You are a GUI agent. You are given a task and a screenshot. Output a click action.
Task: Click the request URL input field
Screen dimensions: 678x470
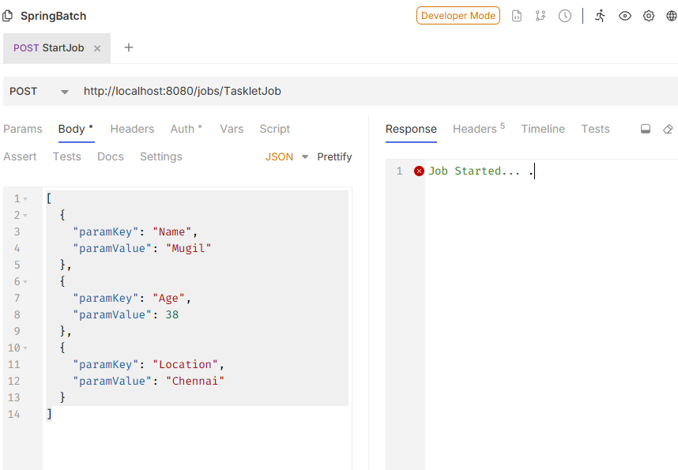pos(371,92)
